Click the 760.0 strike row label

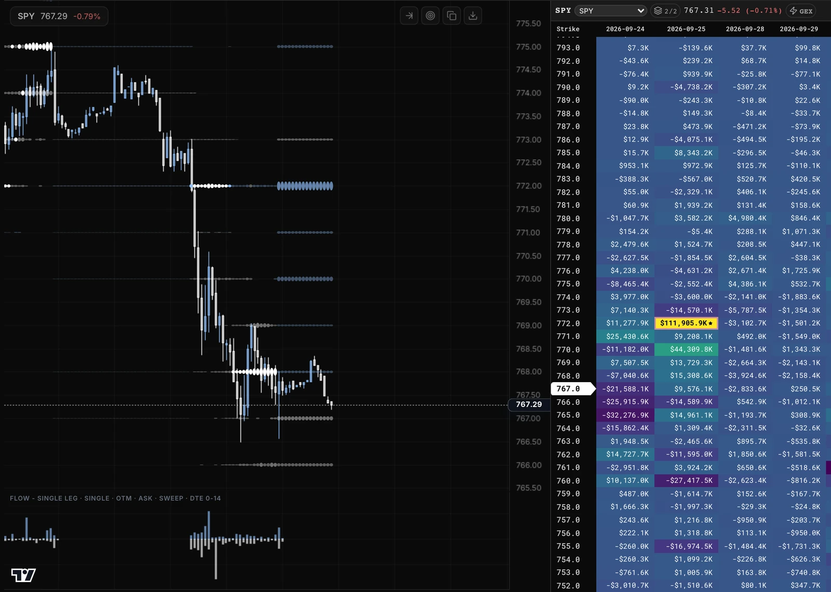click(568, 481)
